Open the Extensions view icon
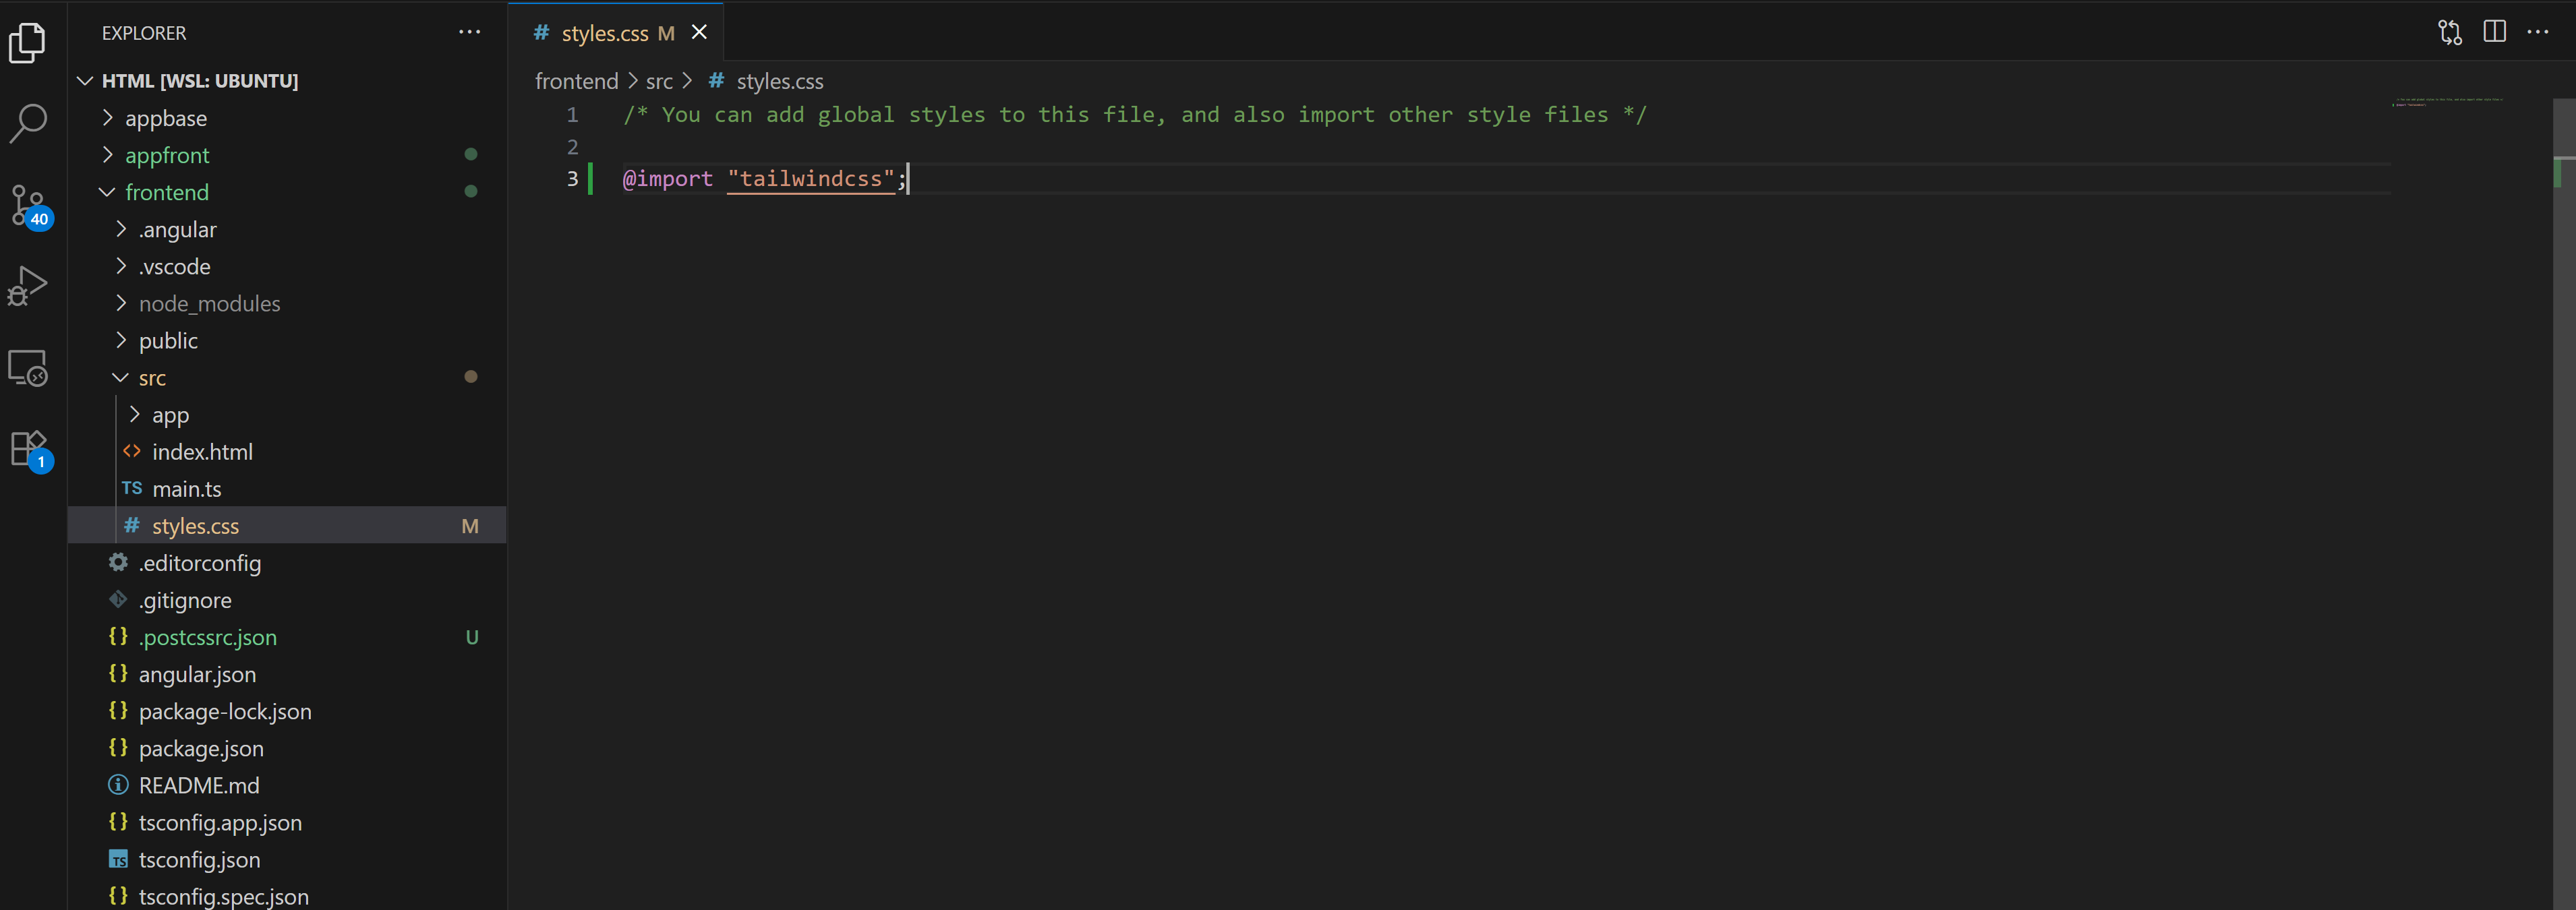2576x910 pixels. point(28,449)
